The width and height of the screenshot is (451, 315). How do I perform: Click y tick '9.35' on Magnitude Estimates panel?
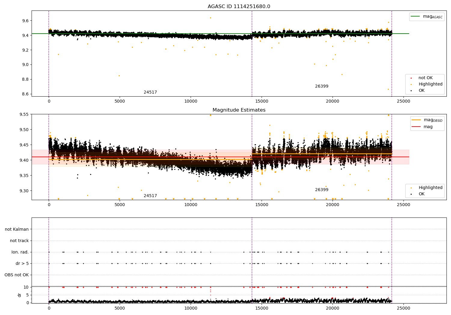click(24, 176)
